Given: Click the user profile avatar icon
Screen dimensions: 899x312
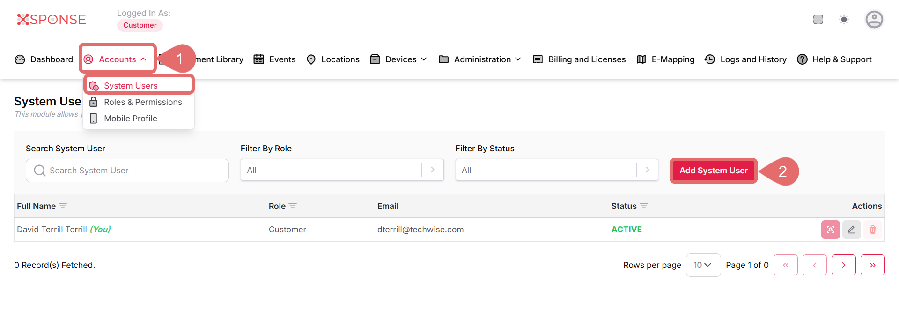Looking at the screenshot, I should 874,20.
